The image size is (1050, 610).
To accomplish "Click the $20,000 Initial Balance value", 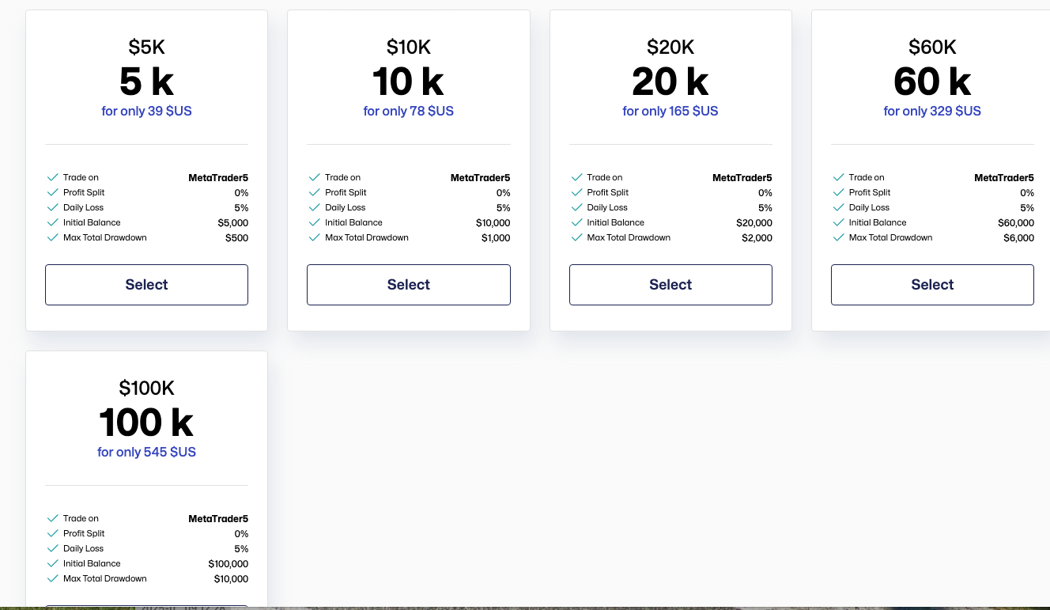I will (x=754, y=222).
